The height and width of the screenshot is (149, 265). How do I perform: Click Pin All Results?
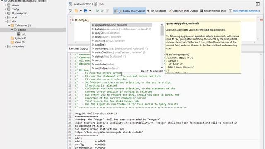(157, 11)
